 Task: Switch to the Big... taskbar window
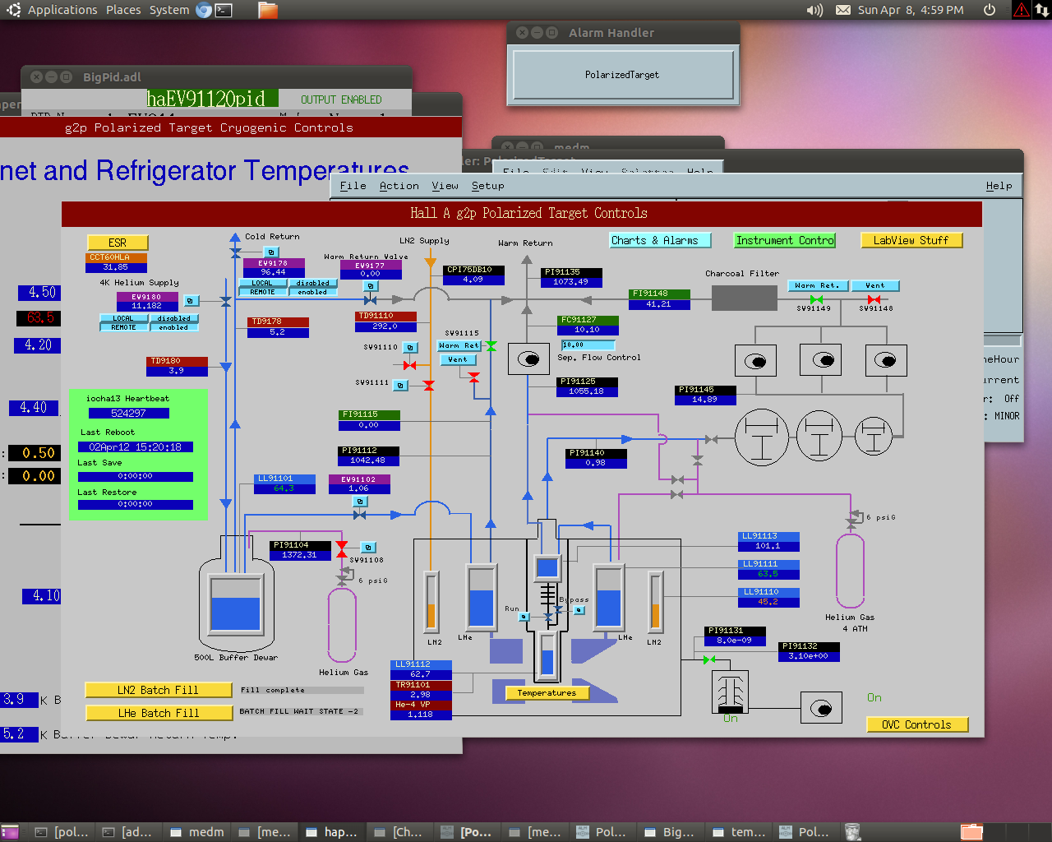pyautogui.click(x=670, y=832)
